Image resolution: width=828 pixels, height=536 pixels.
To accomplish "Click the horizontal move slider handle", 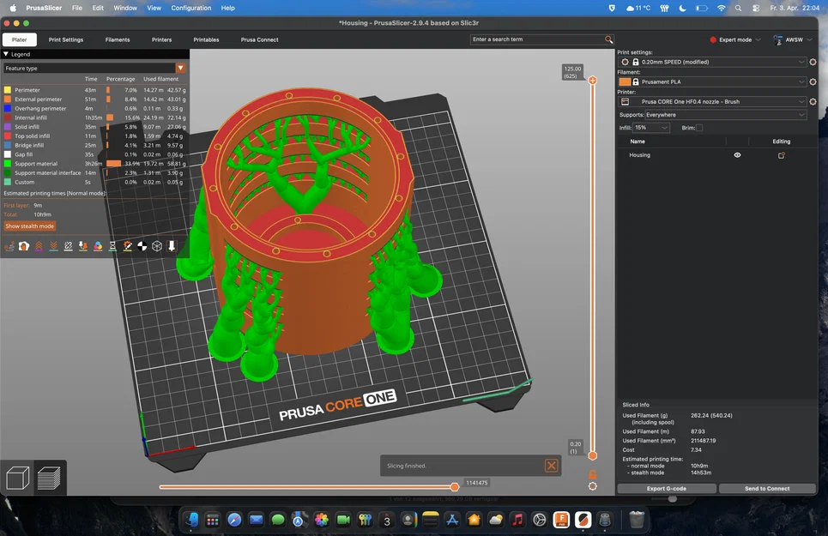I will click(x=455, y=487).
